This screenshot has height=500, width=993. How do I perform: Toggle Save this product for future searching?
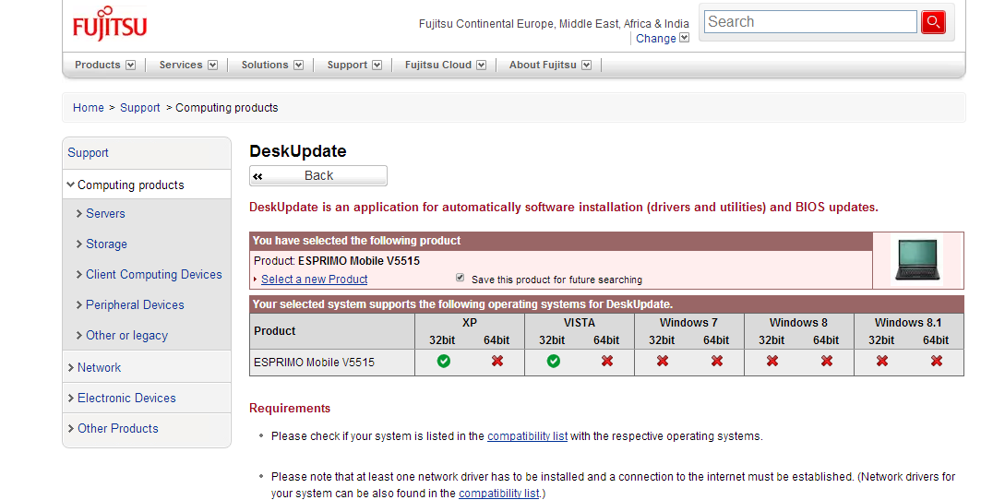461,278
